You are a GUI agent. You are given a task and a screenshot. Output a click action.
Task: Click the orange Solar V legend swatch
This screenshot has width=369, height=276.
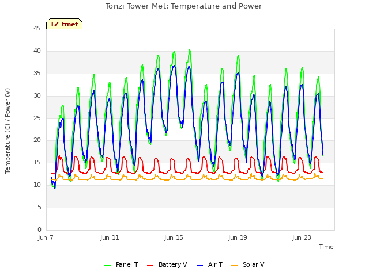(235, 266)
